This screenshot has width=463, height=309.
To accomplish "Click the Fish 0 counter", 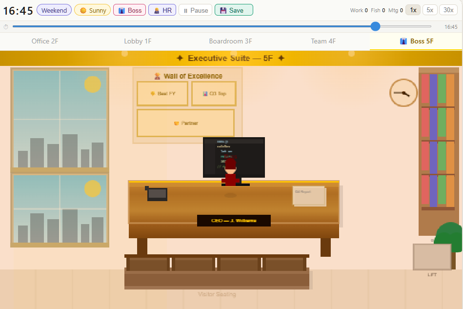I will click(378, 10).
